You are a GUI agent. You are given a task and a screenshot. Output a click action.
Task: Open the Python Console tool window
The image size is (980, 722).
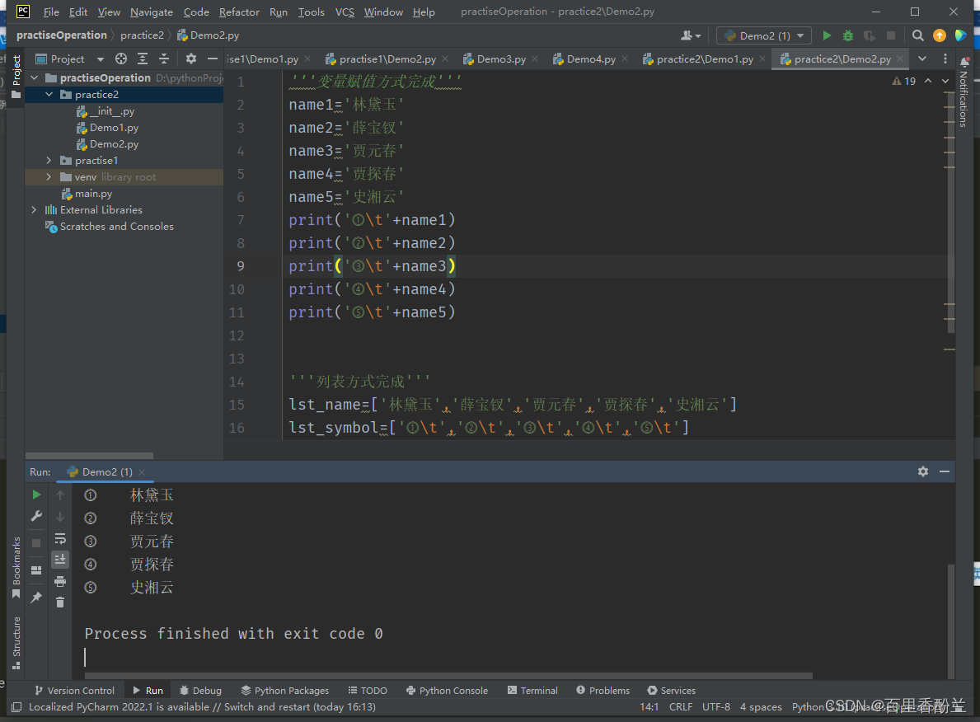point(447,690)
